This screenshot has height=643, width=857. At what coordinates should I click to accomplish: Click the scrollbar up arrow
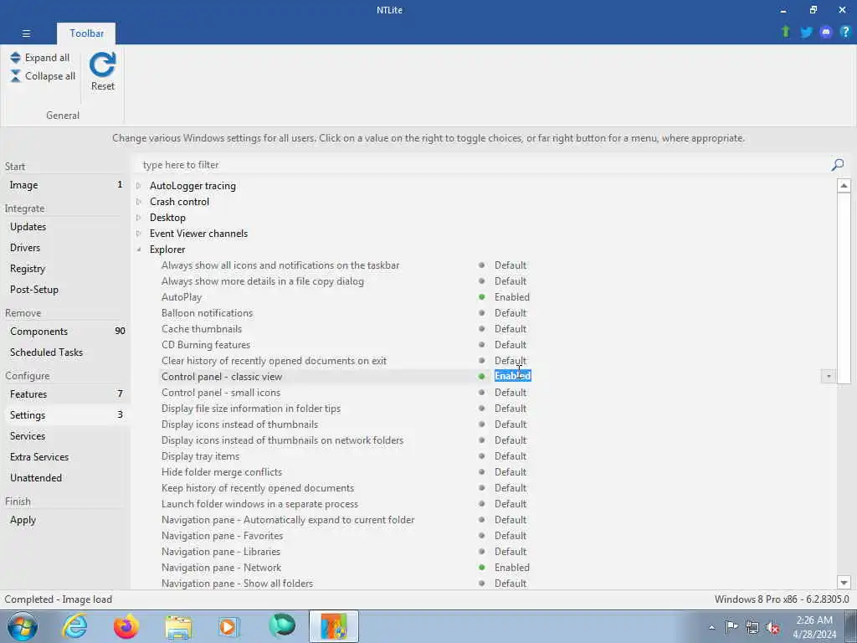point(844,186)
